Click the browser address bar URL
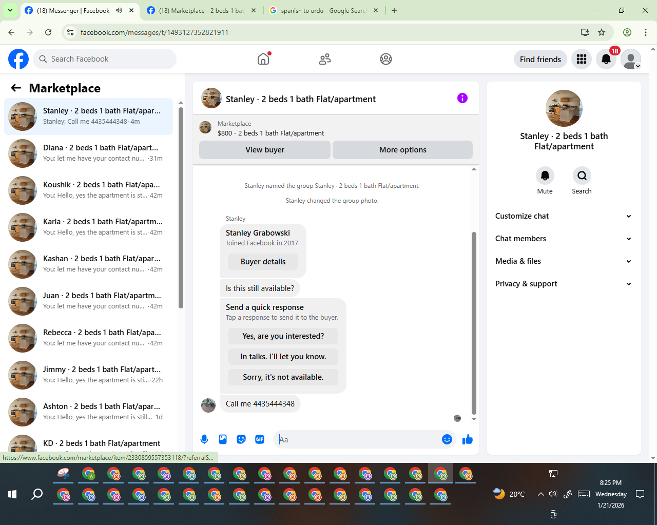 click(154, 32)
